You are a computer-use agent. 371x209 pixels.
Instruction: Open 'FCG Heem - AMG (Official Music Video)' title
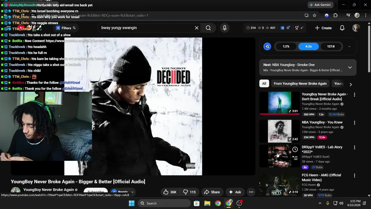coord(321,177)
